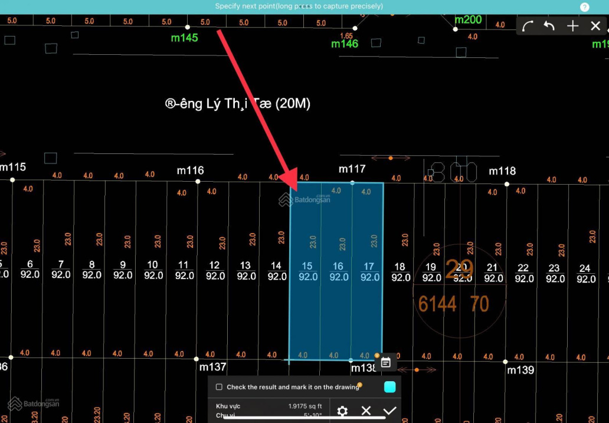The height and width of the screenshot is (423, 609).
Task: Click the street label Lý Thái Tổ (20M)
Action: (x=237, y=104)
